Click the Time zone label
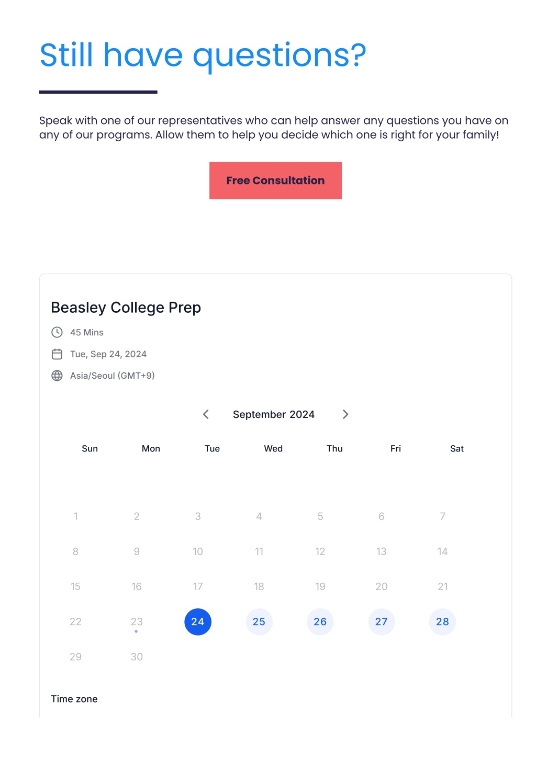536x758 pixels. point(74,699)
